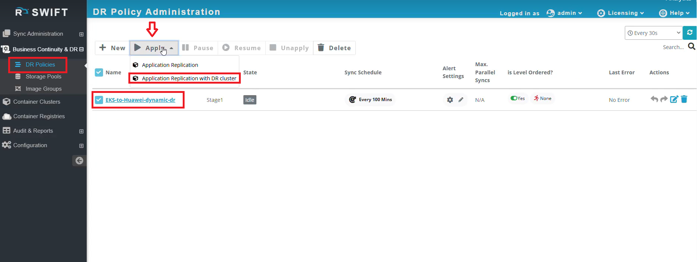Screen dimensions: 697x262
Task: Click the Pause button
Action: (x=198, y=48)
